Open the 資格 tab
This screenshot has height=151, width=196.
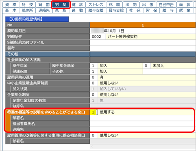11,5
